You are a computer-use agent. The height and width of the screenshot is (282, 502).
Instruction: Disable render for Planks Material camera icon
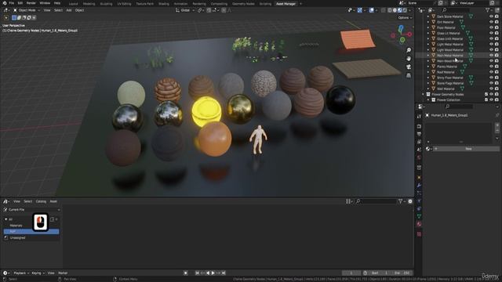point(497,67)
